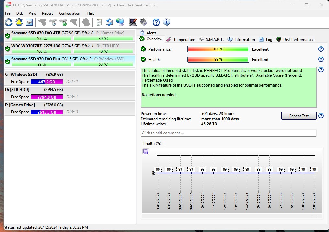Click the grayed-out round toolbar icon

(86, 22)
